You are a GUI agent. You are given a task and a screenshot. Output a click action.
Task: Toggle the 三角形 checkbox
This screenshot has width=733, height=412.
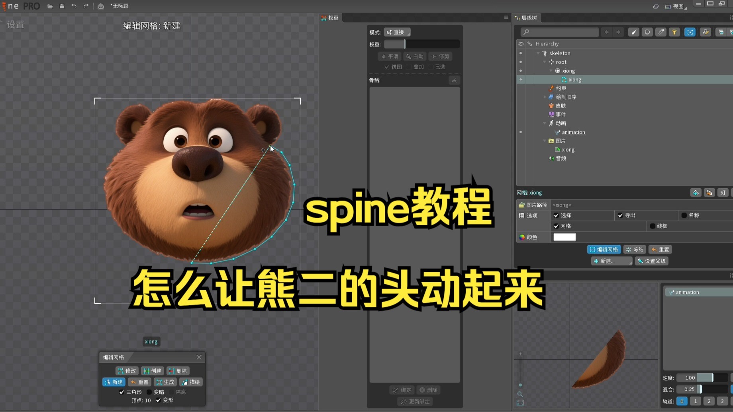tap(122, 392)
